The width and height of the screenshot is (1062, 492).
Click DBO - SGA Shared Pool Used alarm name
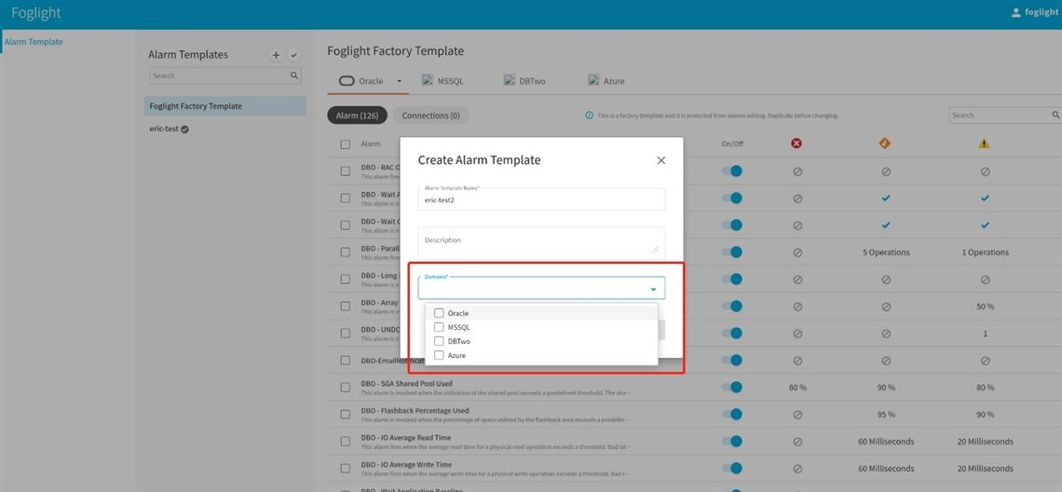(406, 384)
